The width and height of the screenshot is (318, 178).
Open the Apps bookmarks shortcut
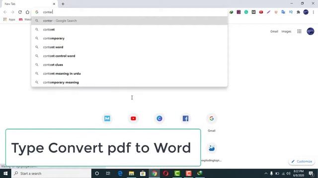tap(9, 19)
